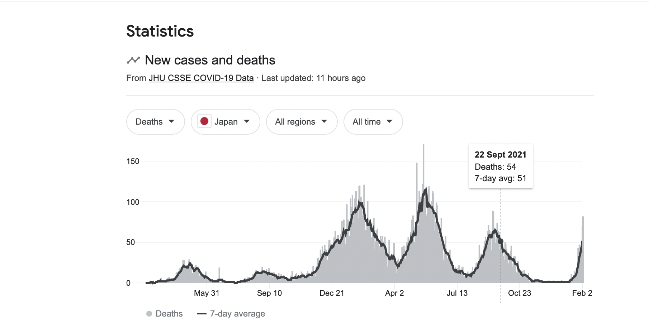649x323 pixels.
Task: Expand the All time range dropdown
Action: click(x=373, y=122)
